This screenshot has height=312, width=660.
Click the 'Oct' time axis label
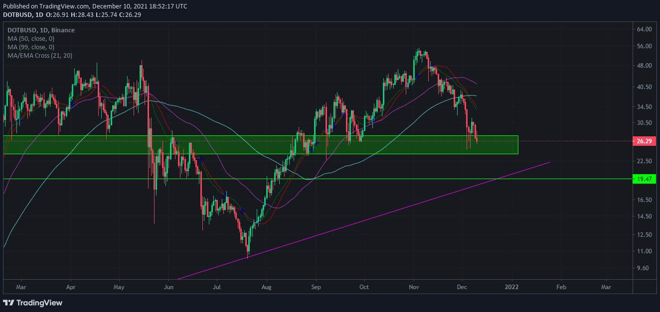point(364,287)
